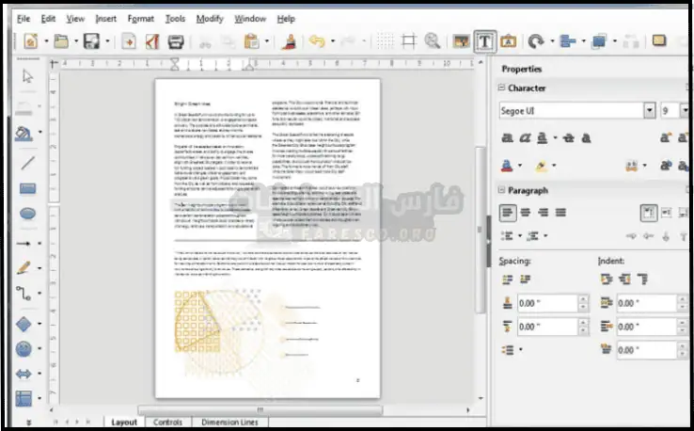Toggle Italic in Character panel
The width and height of the screenshot is (694, 431).
(x=527, y=137)
